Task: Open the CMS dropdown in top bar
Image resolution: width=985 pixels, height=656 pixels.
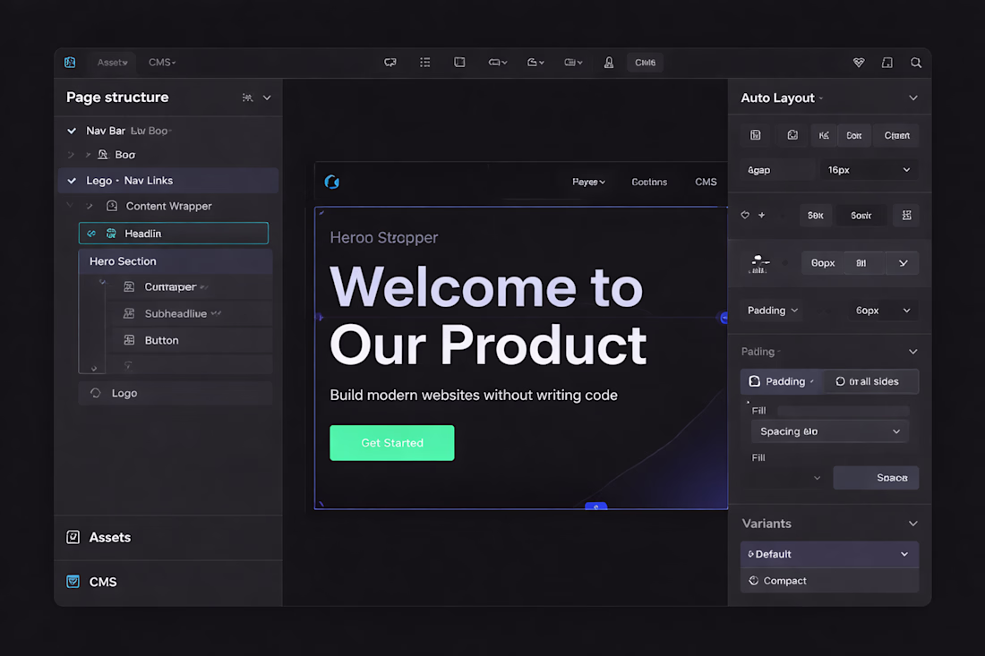Action: (x=162, y=62)
